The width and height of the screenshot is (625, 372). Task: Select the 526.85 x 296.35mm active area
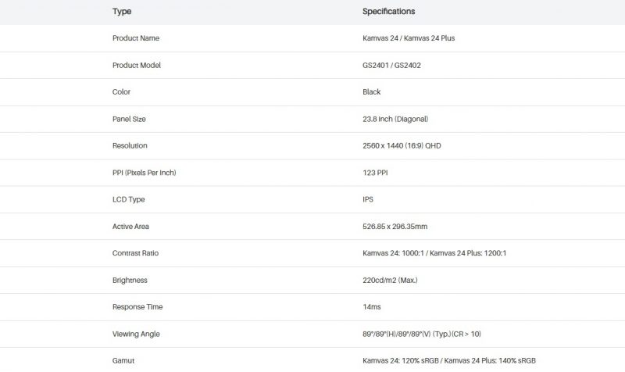click(395, 227)
